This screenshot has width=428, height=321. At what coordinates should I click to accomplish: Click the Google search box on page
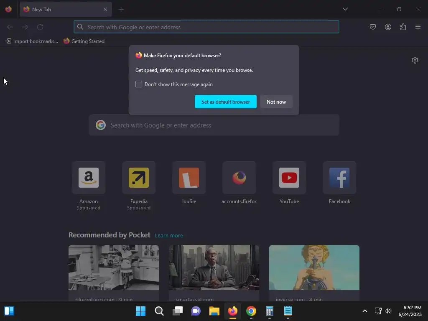coord(214,125)
